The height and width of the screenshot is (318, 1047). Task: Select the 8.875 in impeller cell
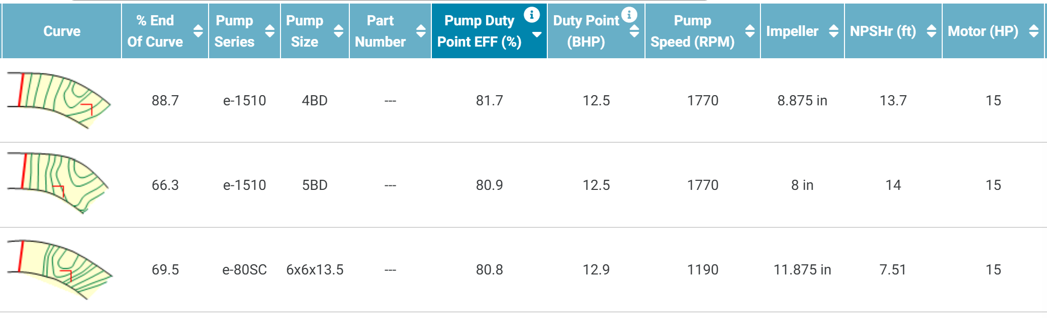click(x=802, y=101)
